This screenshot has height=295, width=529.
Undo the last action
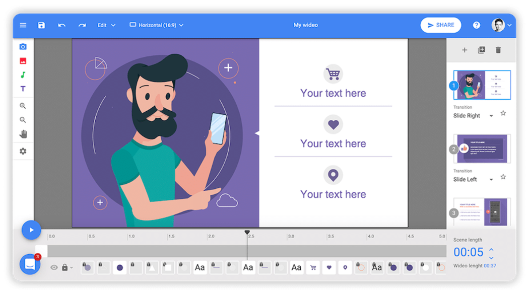[61, 25]
